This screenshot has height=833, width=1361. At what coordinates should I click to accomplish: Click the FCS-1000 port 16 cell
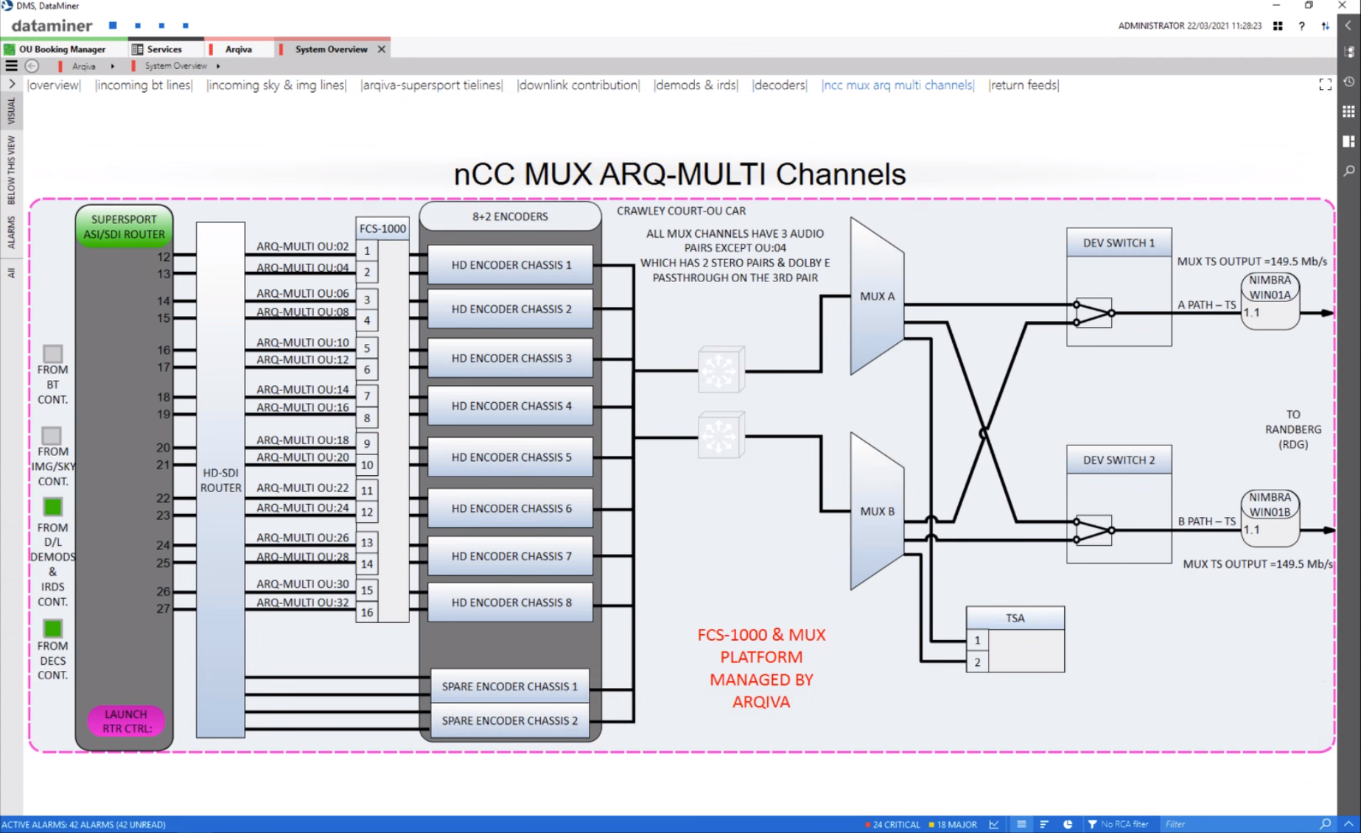tap(367, 612)
